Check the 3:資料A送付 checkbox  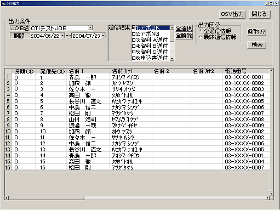[134, 40]
